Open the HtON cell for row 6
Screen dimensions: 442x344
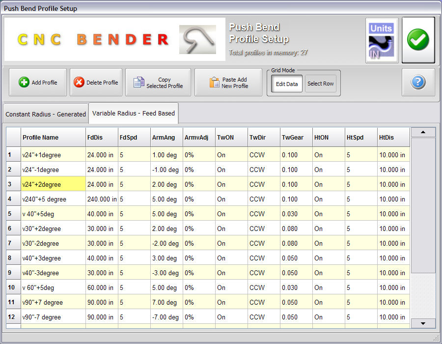coord(329,229)
